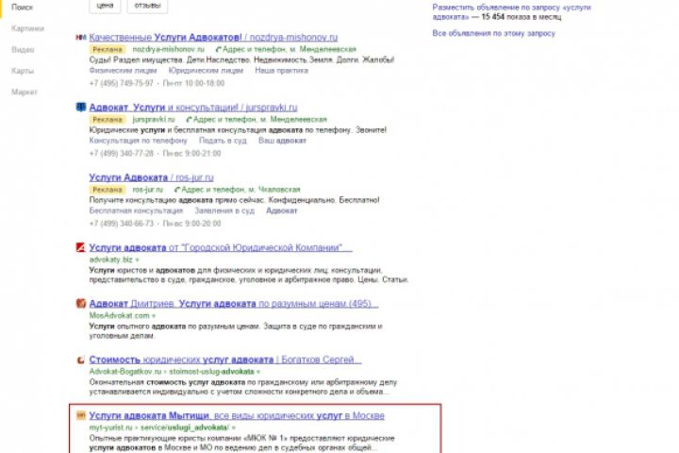Open green nozdrya-mishonov.ru URL under first ad
The height and width of the screenshot is (453, 679).
click(168, 49)
